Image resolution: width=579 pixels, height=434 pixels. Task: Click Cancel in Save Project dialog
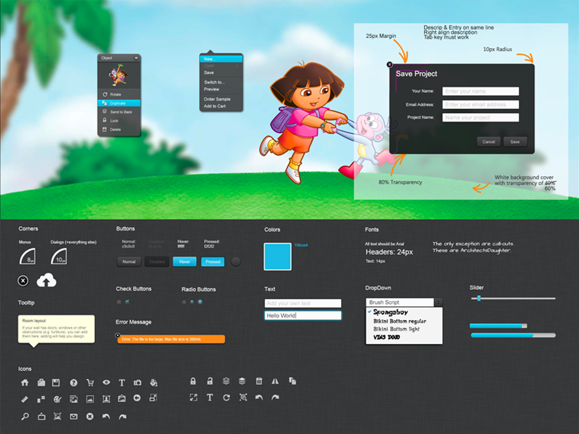(488, 142)
